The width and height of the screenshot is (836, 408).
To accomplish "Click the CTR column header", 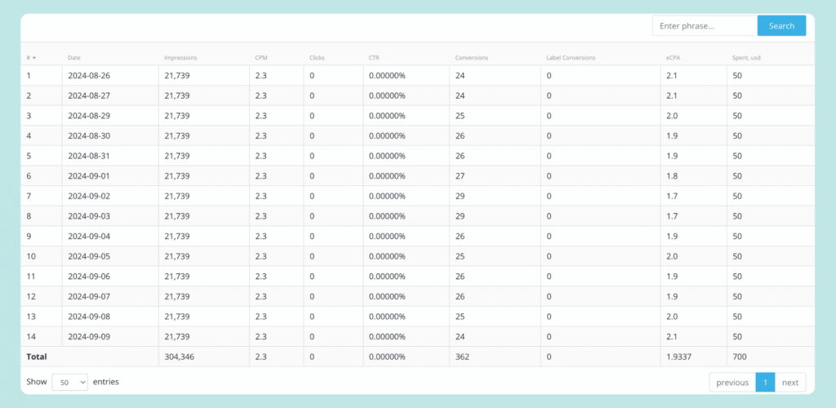I will click(374, 57).
